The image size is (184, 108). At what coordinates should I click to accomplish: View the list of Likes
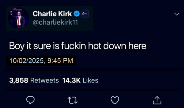(x=90, y=80)
